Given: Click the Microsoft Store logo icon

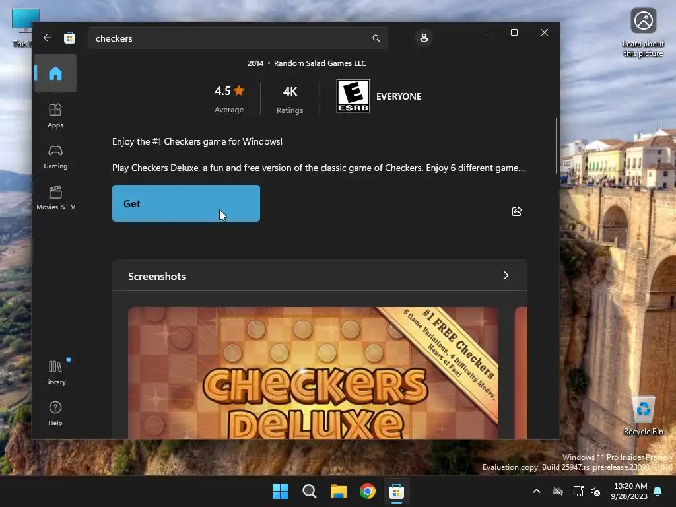Looking at the screenshot, I should click(x=69, y=38).
